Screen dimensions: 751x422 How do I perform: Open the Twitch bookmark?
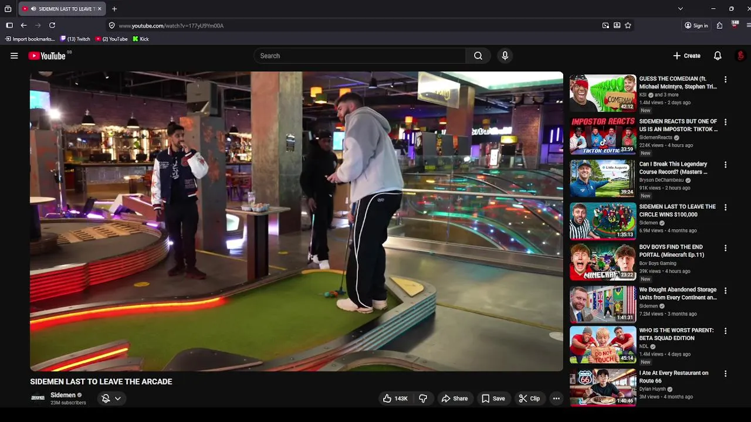pyautogui.click(x=75, y=39)
